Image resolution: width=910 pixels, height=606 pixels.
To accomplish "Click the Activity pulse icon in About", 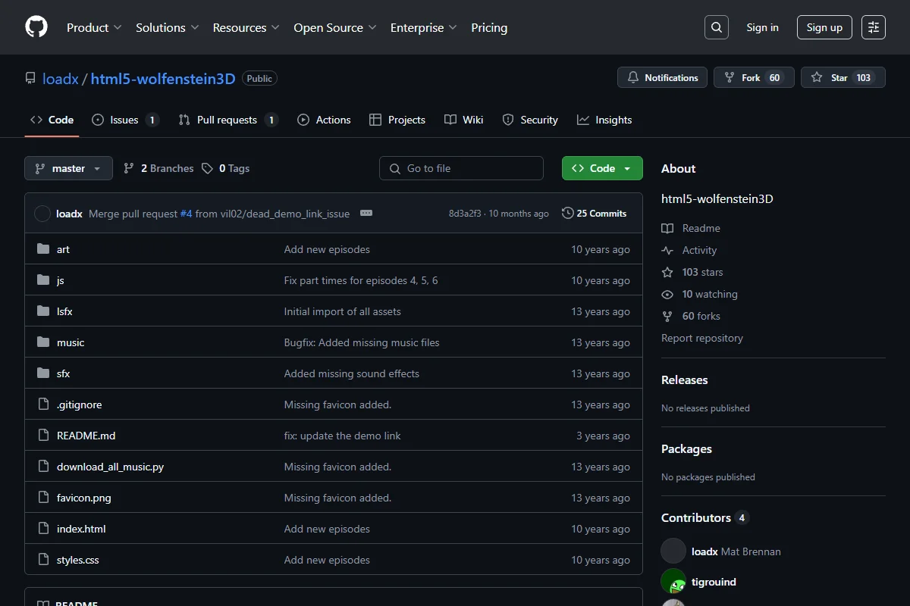I will [x=667, y=250].
